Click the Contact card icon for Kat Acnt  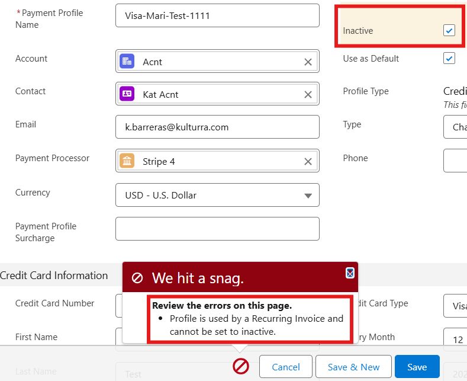(x=127, y=94)
